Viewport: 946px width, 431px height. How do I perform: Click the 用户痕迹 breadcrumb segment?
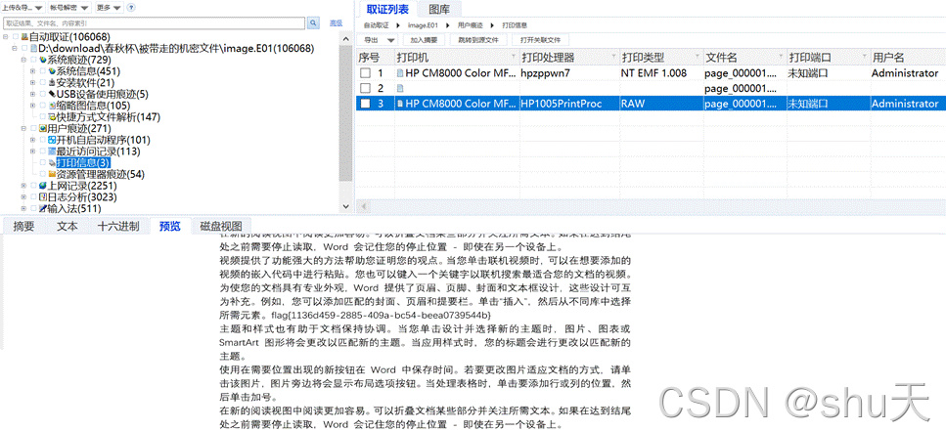470,25
